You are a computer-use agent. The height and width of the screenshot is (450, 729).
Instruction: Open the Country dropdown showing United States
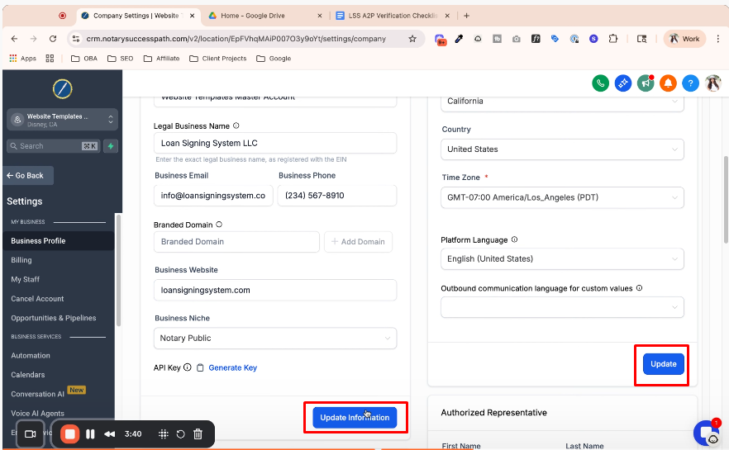pos(562,149)
